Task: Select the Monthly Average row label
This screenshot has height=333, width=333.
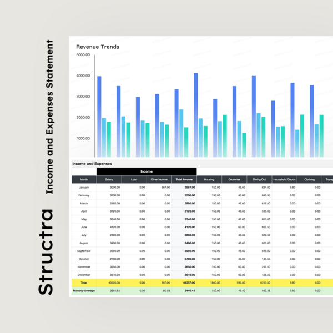Action: (84, 291)
